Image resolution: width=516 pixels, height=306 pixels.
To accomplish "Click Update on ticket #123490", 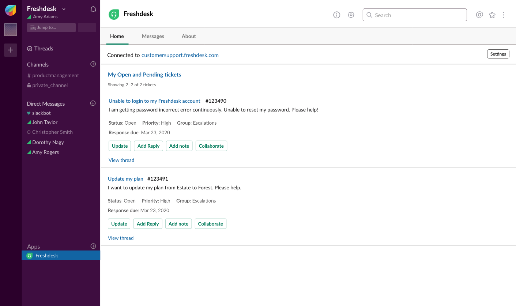I will point(120,146).
